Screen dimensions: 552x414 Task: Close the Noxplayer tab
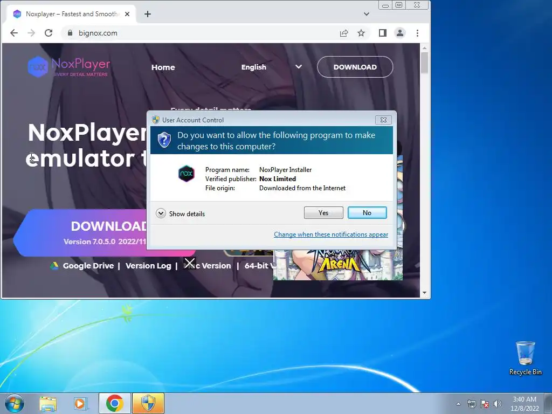[127, 14]
